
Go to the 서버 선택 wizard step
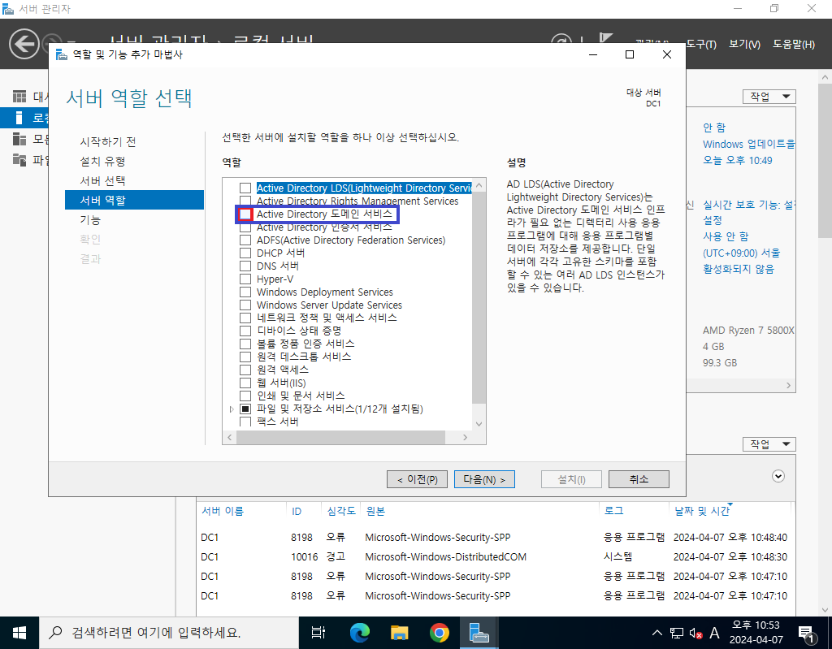coord(102,181)
